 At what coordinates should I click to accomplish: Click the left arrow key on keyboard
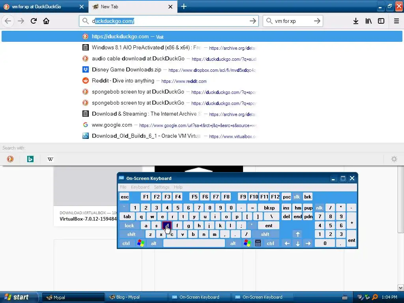[287, 243]
